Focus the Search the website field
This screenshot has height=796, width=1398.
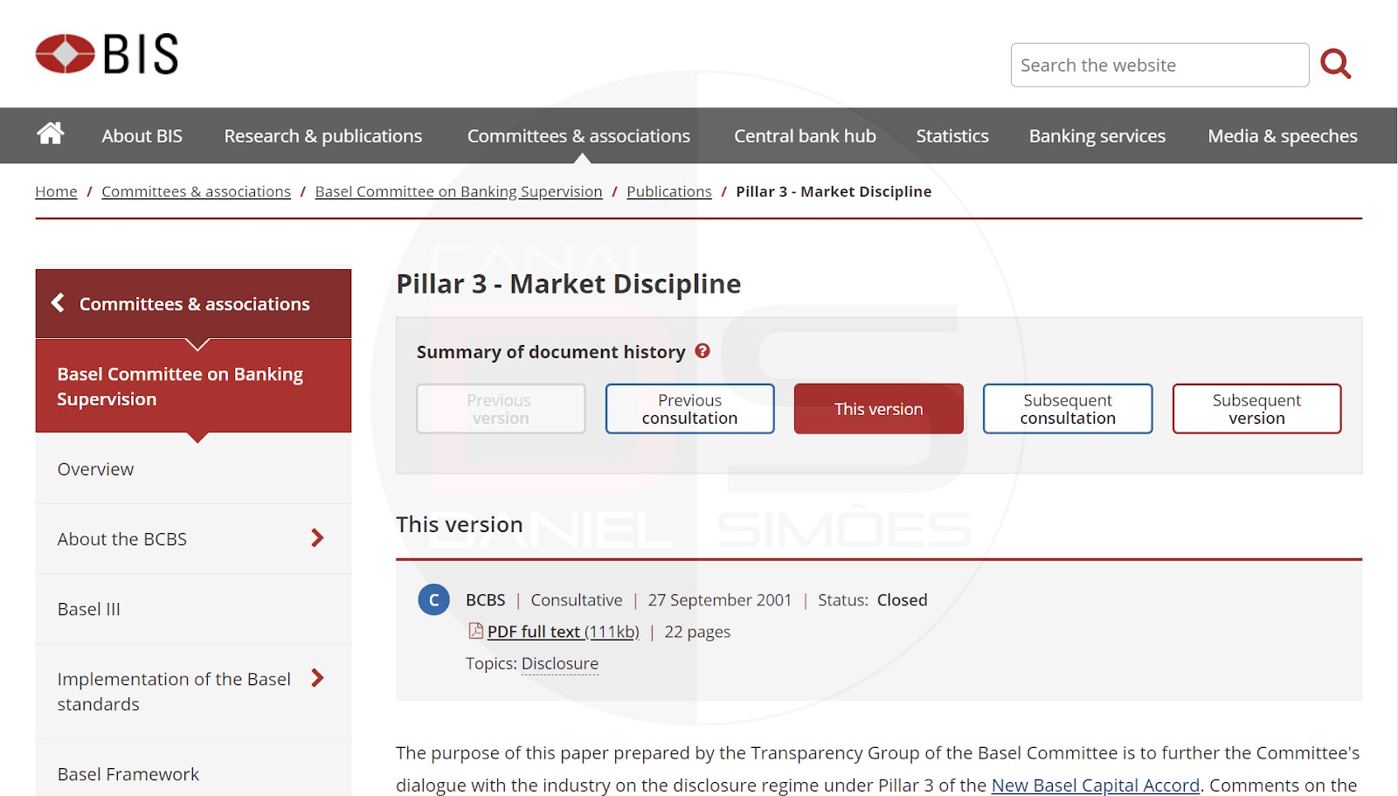pyautogui.click(x=1159, y=66)
